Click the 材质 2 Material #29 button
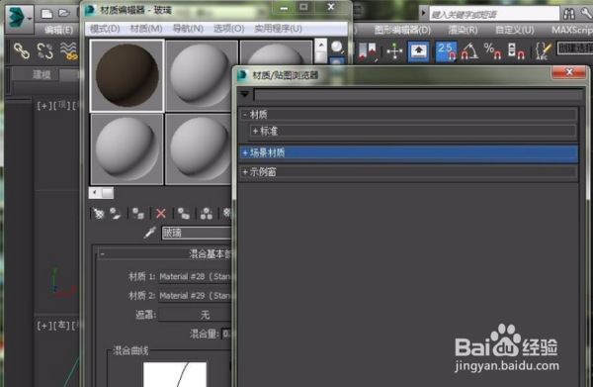Viewport: 593px width, 387px height. [195, 296]
